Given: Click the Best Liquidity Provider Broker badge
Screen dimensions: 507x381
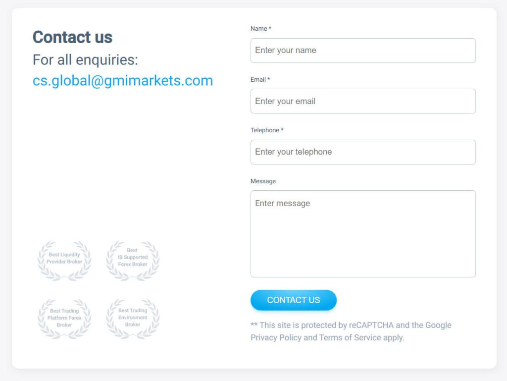Looking at the screenshot, I should 64,261.
